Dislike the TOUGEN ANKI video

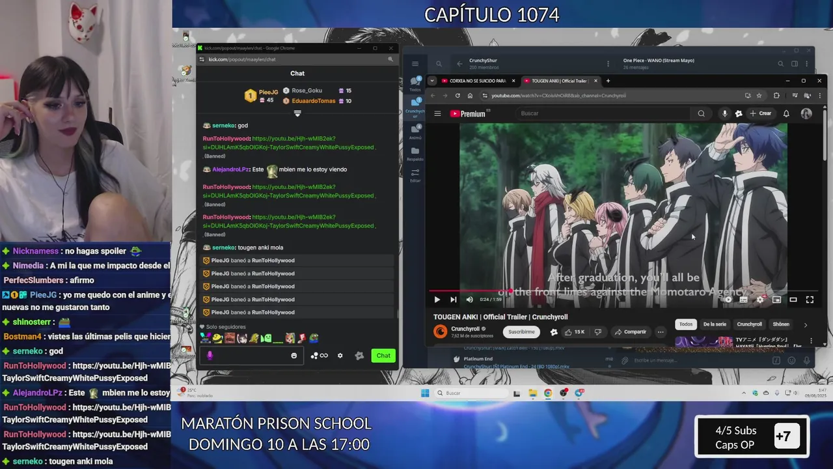(598, 332)
